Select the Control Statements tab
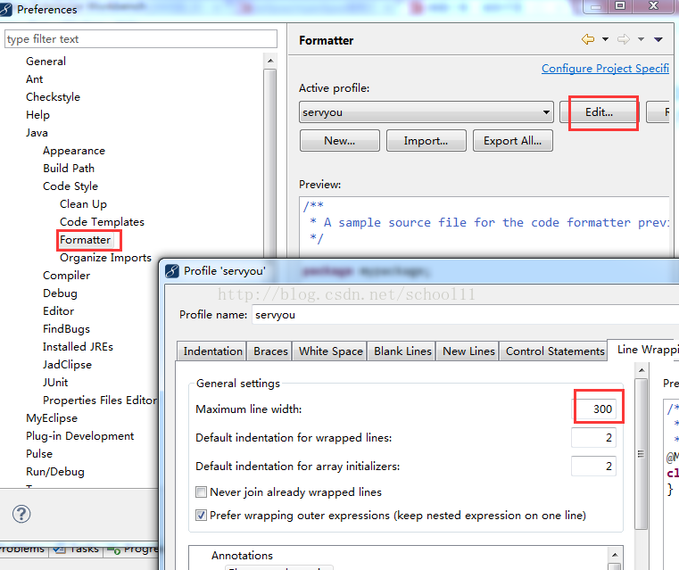Screen dimensions: 679x570 (x=554, y=351)
